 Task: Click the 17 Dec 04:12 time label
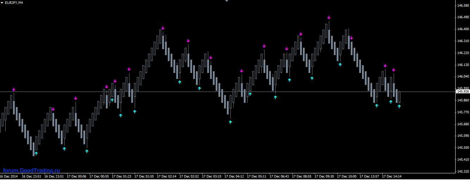tap(234, 176)
